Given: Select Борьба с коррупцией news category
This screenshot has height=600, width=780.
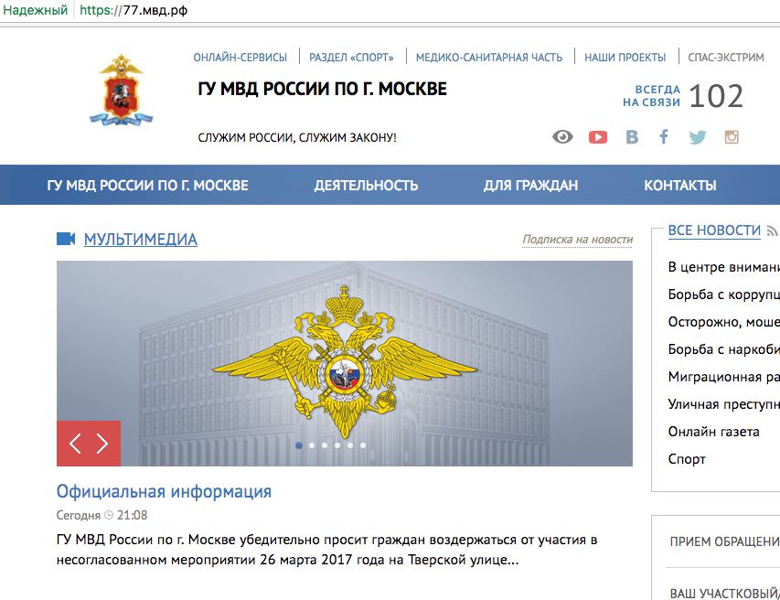Looking at the screenshot, I should point(724,295).
